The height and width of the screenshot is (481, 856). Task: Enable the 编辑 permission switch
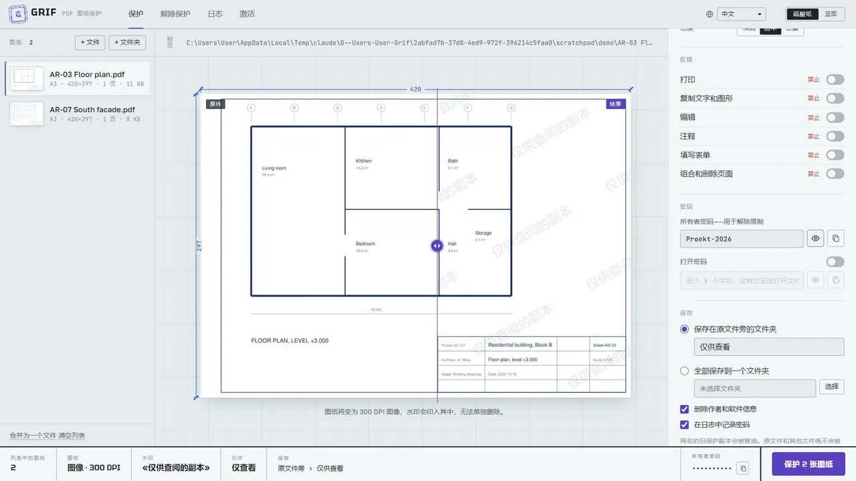pos(835,118)
